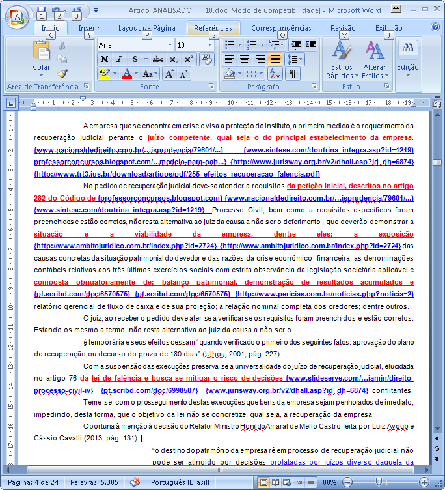The height and width of the screenshot is (490, 445).
Task: Open the Estilos Rápidos gallery
Action: (342, 59)
